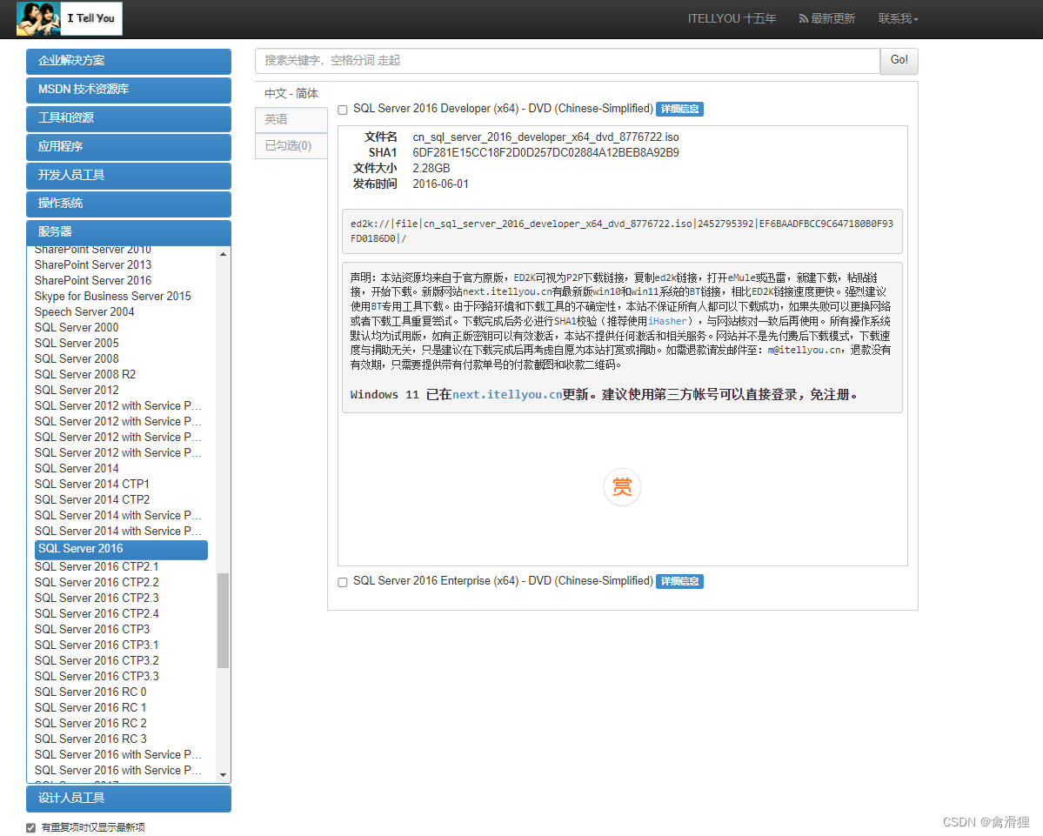The height and width of the screenshot is (836, 1043).
Task: Select SharePoint Server 2013
Action: [93, 264]
